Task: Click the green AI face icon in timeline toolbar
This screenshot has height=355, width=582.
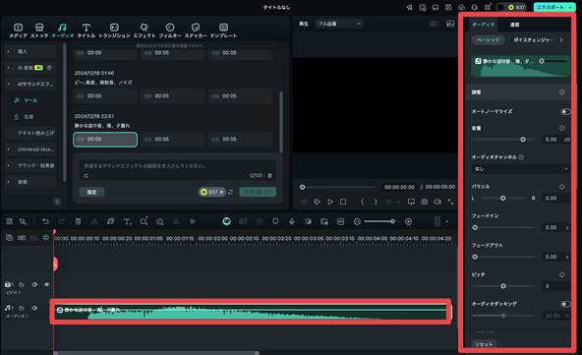Action: pyautogui.click(x=227, y=221)
